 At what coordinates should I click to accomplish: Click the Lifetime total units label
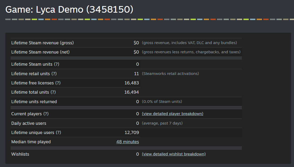click(x=30, y=92)
